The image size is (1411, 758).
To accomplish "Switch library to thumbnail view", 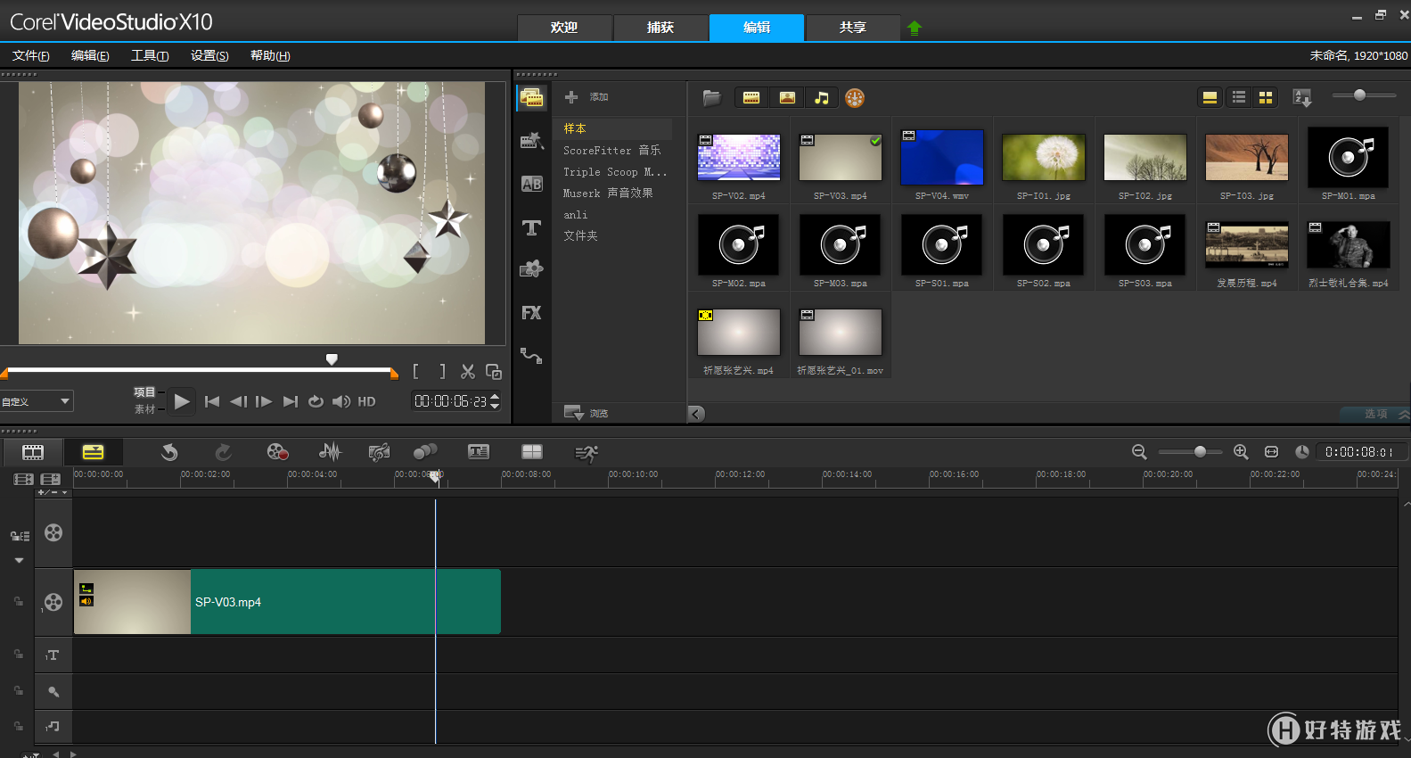I will click(x=1266, y=97).
